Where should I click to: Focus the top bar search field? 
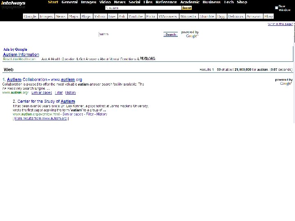[143, 8]
